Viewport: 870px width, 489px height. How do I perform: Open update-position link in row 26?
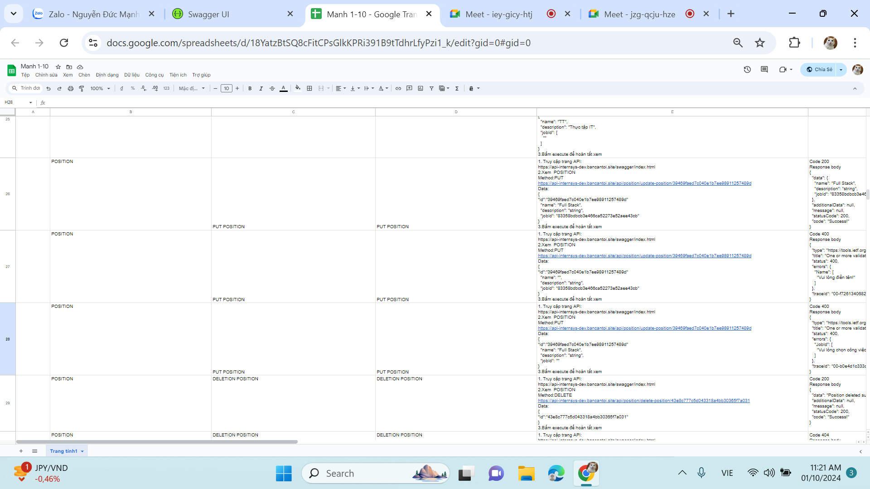[644, 183]
